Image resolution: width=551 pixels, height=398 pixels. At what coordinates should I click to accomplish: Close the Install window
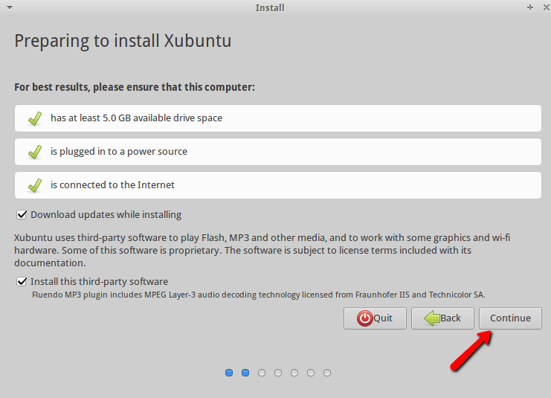click(546, 7)
